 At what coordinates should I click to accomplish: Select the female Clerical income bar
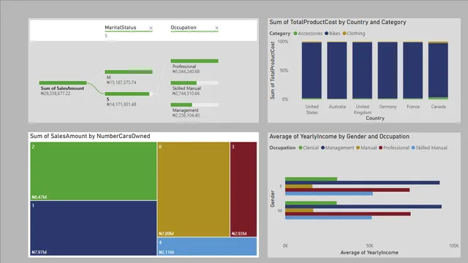pos(311,179)
